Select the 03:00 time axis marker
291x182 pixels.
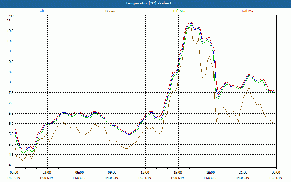click(47, 173)
